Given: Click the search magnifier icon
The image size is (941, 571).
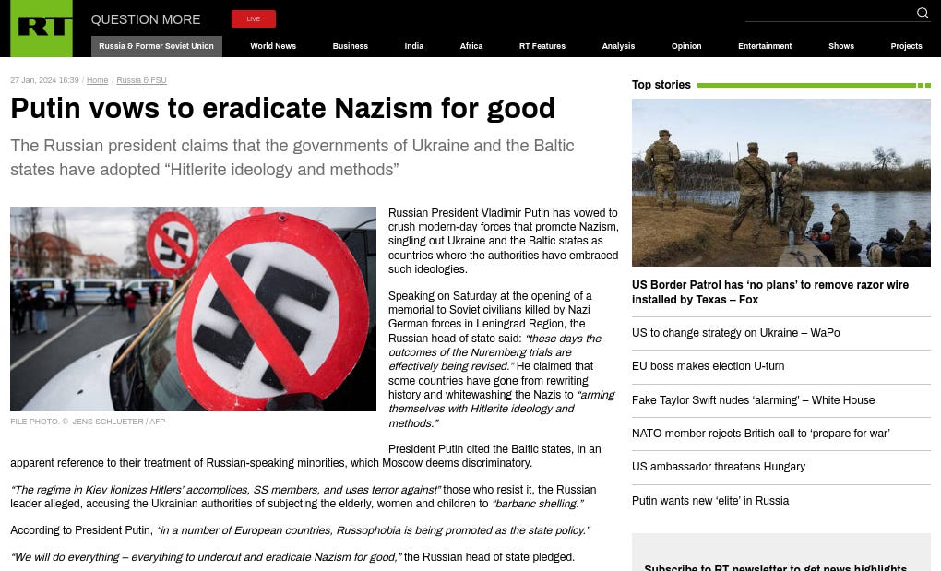Looking at the screenshot, I should click(x=923, y=13).
